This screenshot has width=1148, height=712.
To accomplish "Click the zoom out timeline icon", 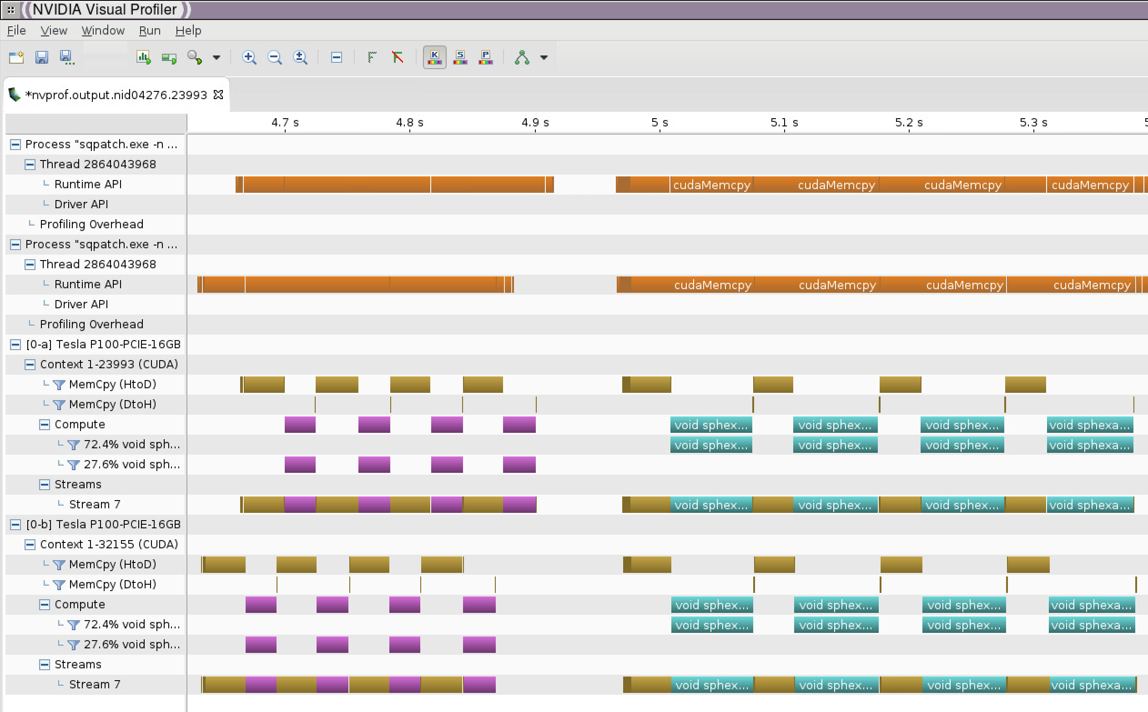I will pos(274,57).
